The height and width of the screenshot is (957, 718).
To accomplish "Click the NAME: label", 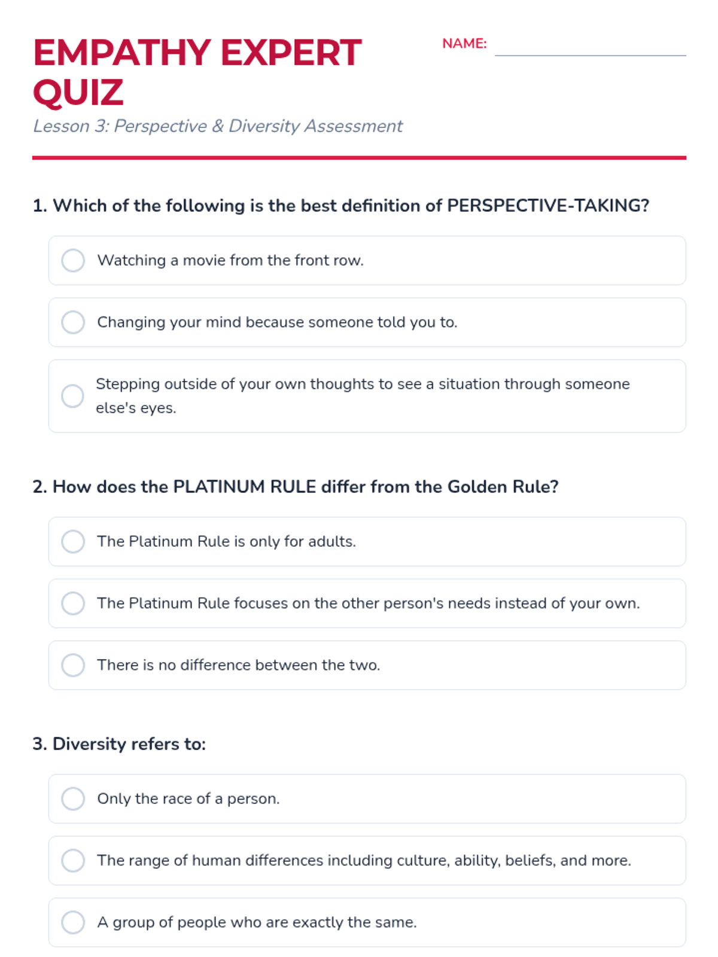I will tap(464, 44).
